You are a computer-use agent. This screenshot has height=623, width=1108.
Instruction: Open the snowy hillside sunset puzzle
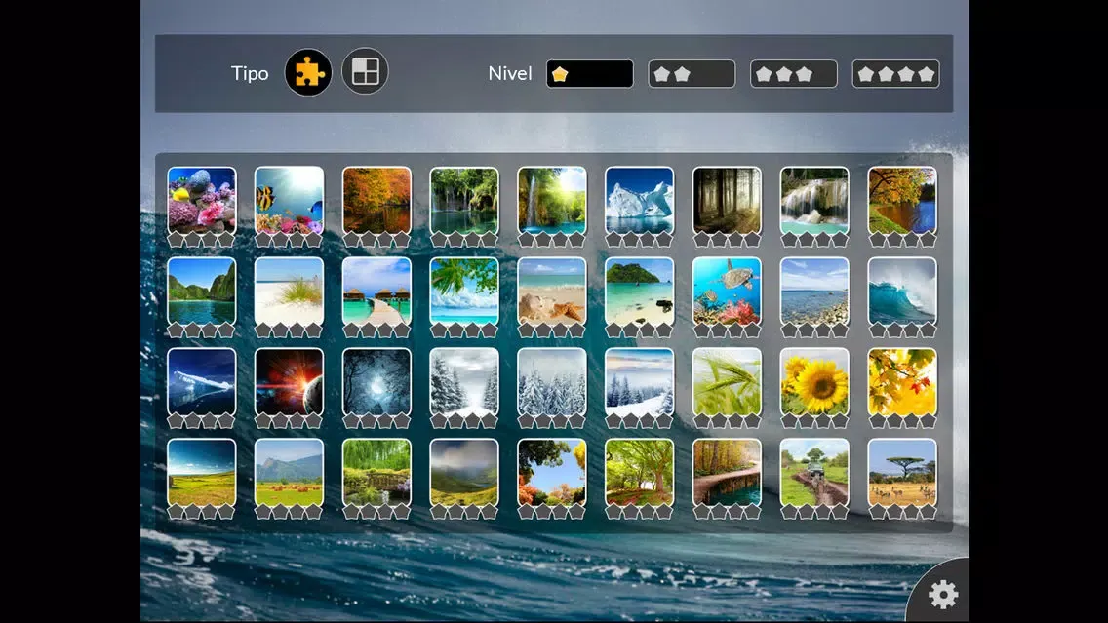(x=640, y=382)
